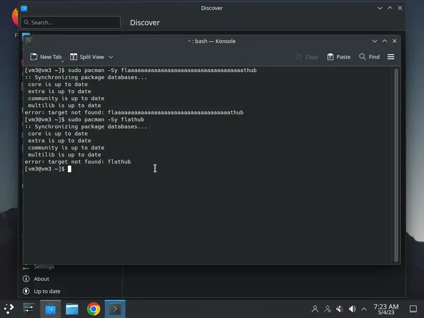Click the Copy toolbar button
This screenshot has height=318, width=424.
307,57
